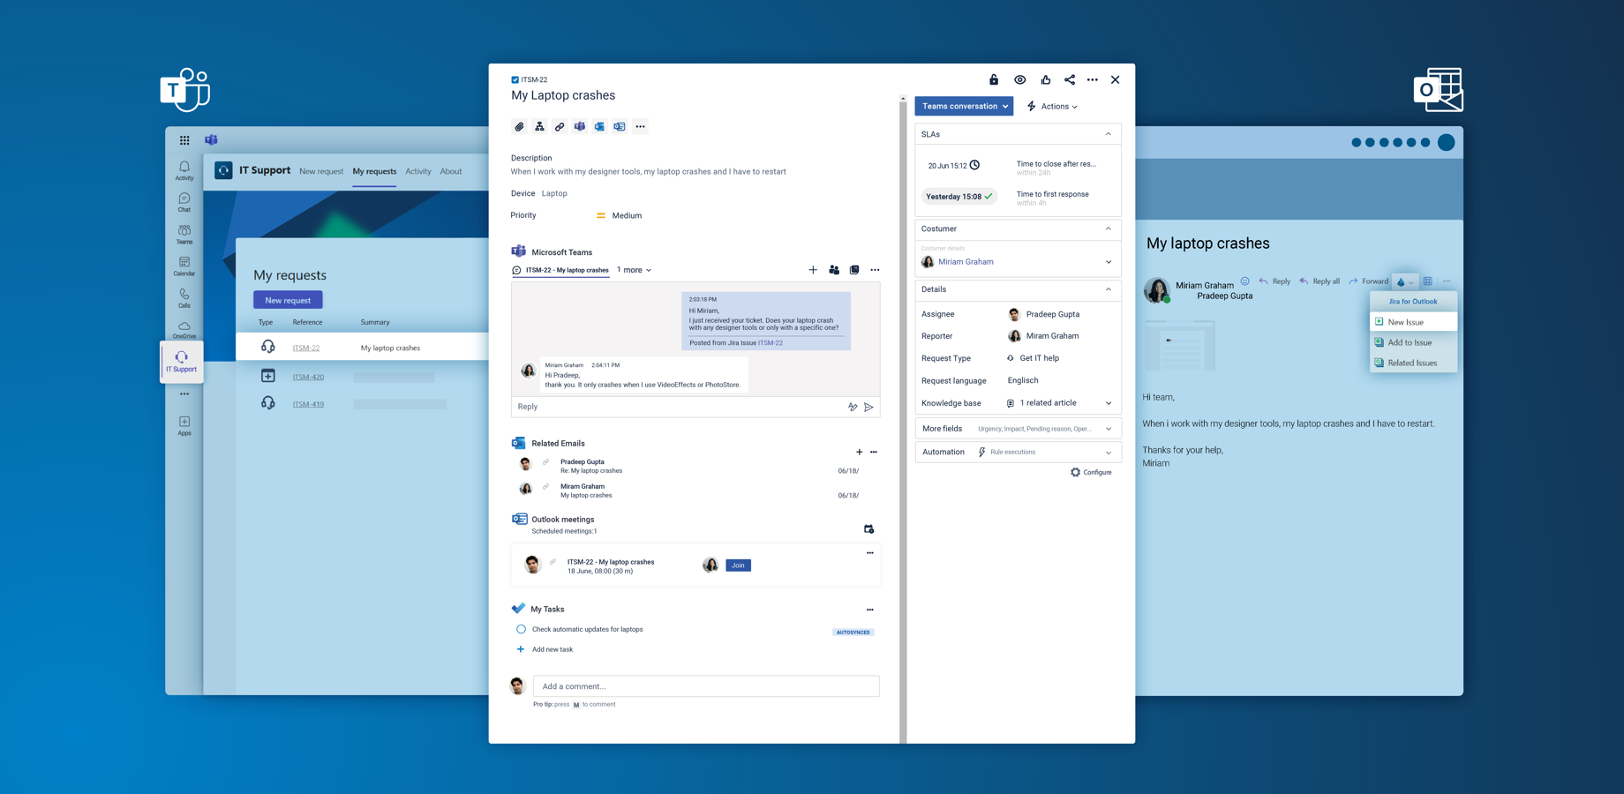Join the ITSM-22 Outlook meeting
The width and height of the screenshot is (1624, 794).
[x=738, y=566]
